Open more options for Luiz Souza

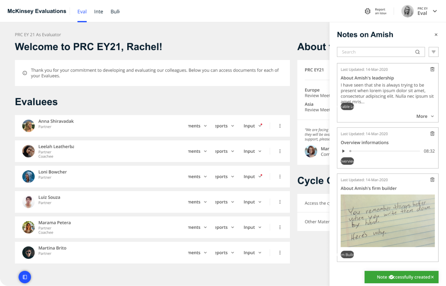pyautogui.click(x=280, y=202)
